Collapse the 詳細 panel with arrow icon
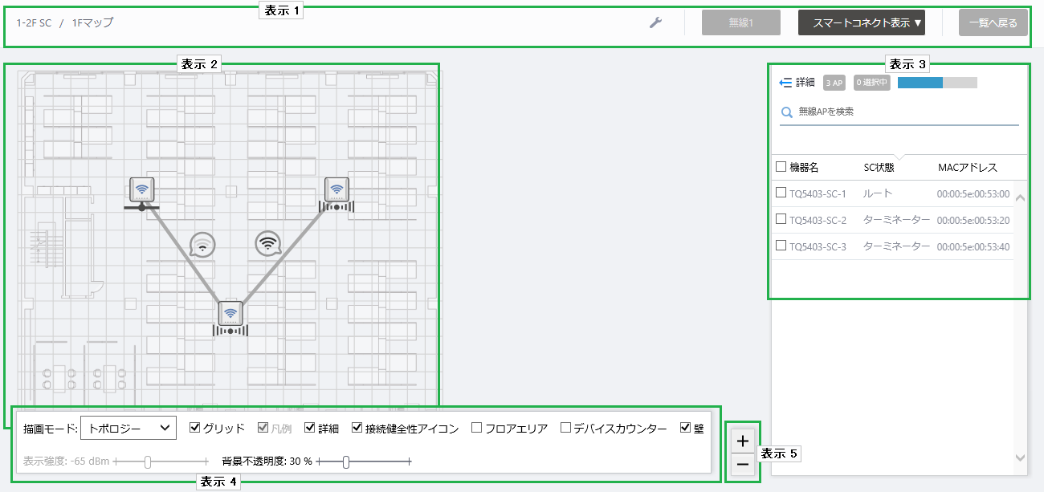Viewport: 1044px width, 492px height. [785, 83]
